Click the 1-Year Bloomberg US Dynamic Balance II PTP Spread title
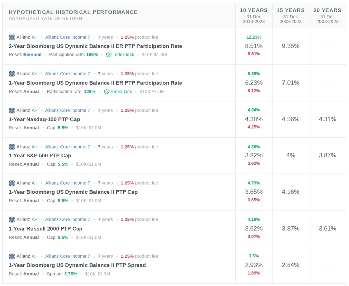 tap(77, 265)
